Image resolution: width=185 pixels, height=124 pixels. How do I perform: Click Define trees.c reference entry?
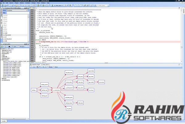pos(10,77)
